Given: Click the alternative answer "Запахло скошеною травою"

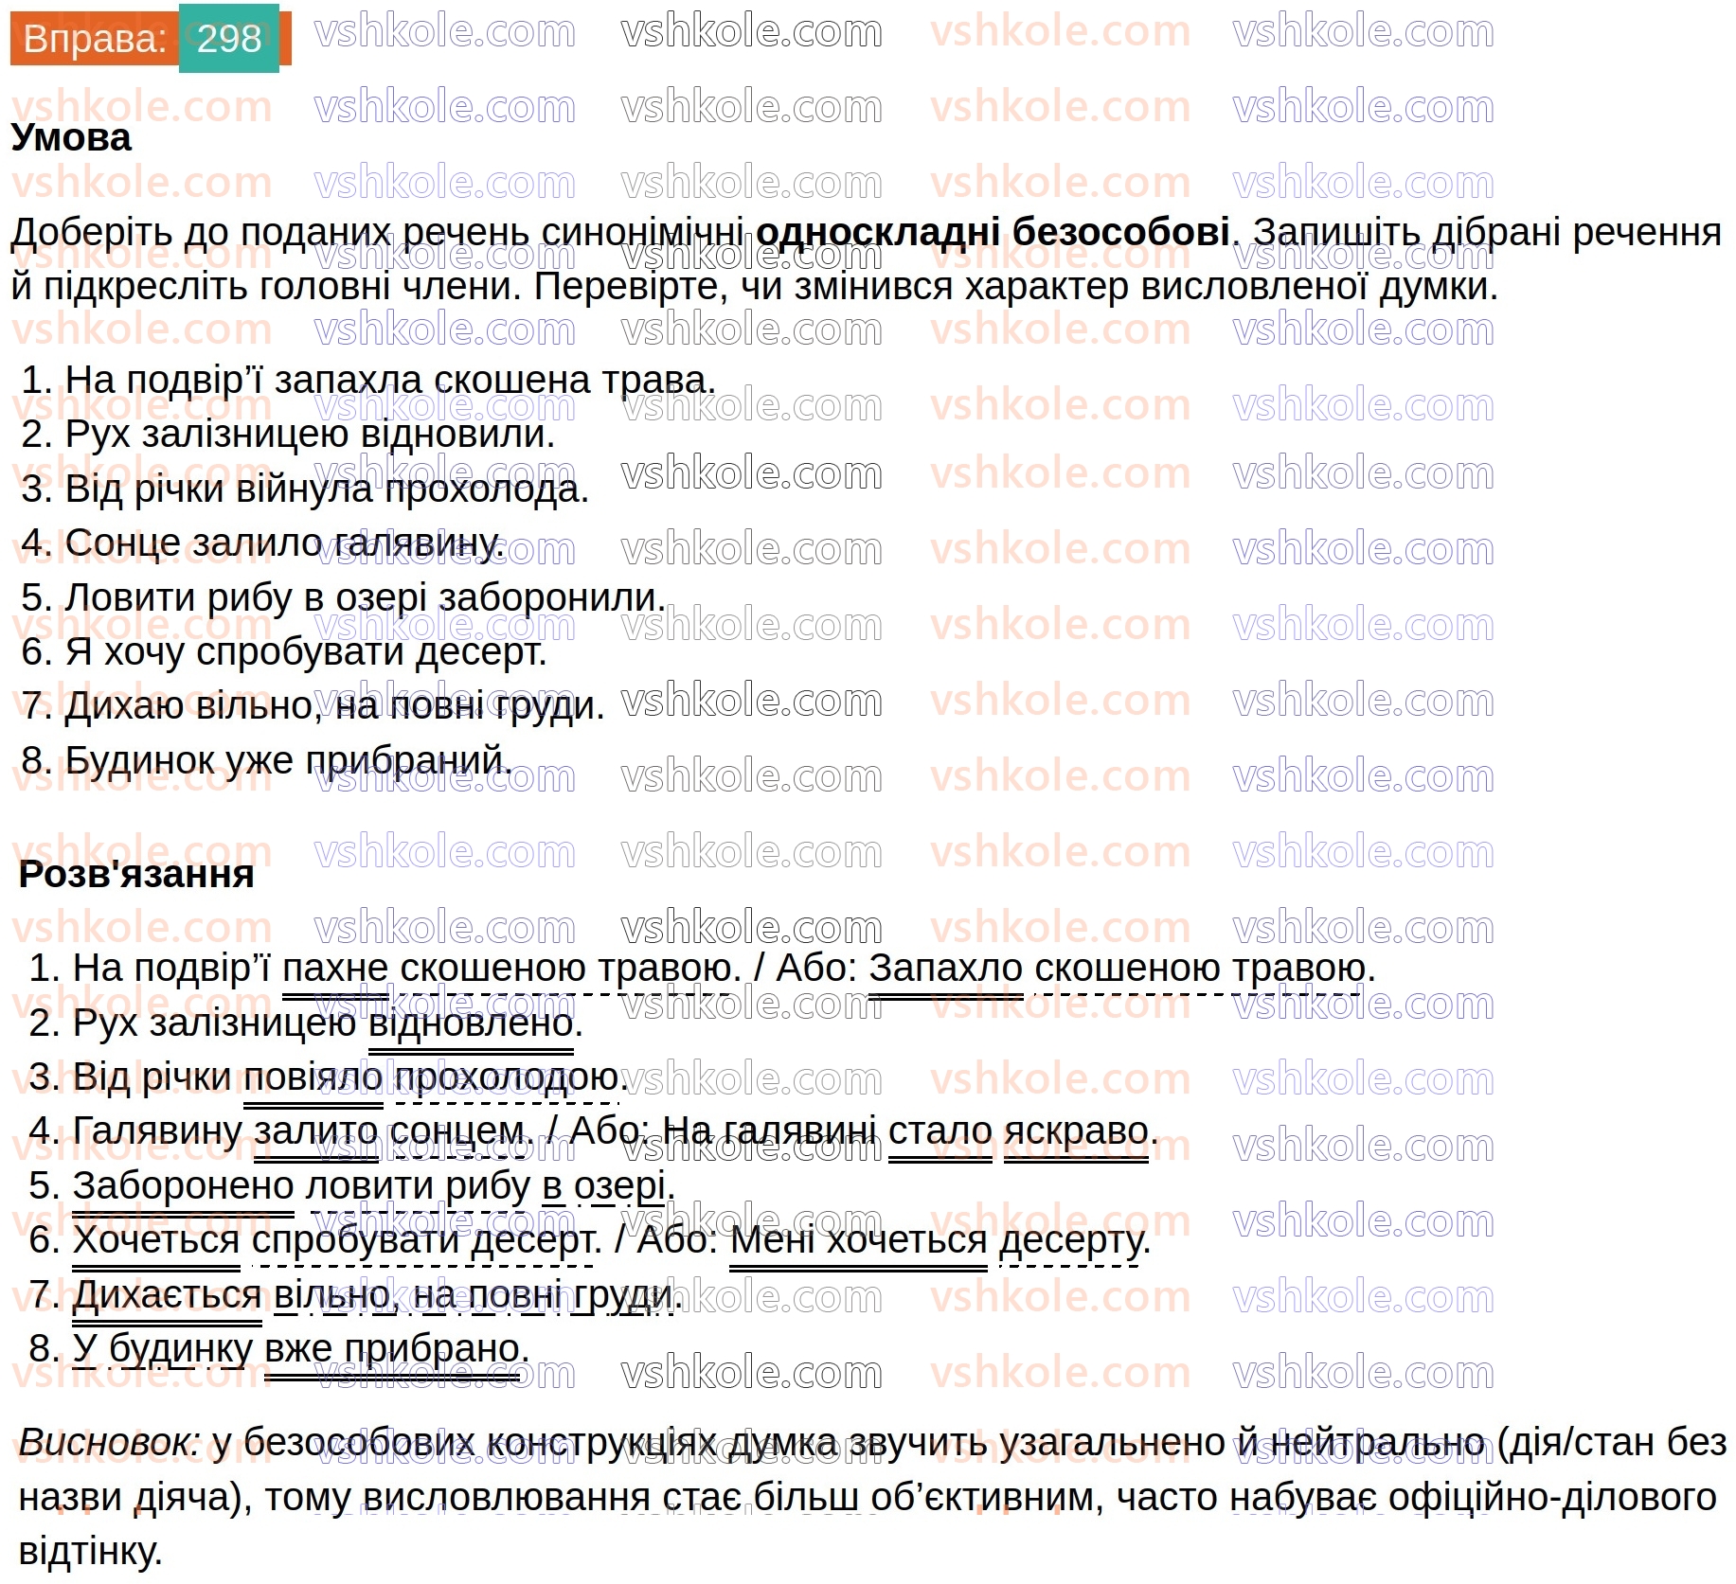Looking at the screenshot, I should click(1120, 969).
